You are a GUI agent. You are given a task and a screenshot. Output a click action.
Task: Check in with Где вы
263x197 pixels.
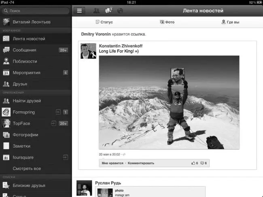[230, 22]
